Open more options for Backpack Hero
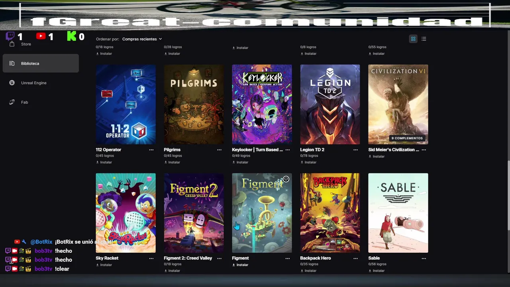This screenshot has height=287, width=510. (355, 258)
